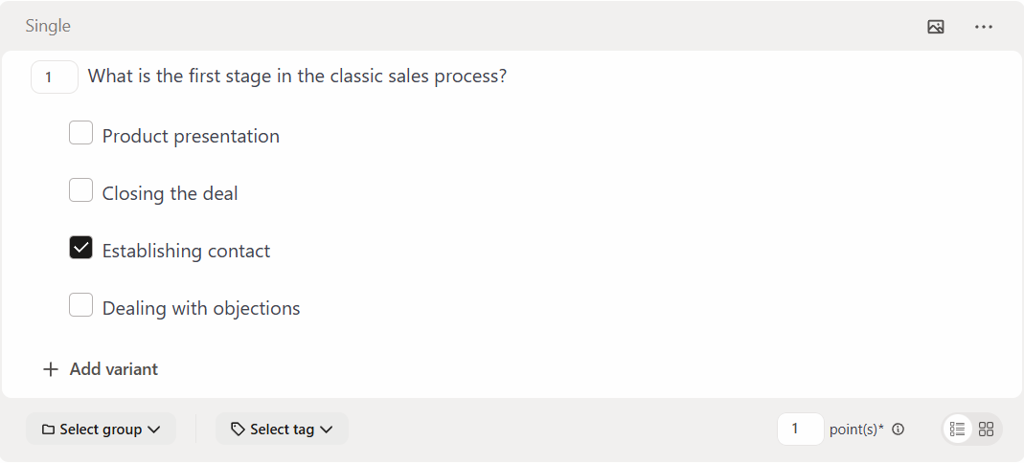
Task: Expand the Select tag dropdown
Action: 282,430
